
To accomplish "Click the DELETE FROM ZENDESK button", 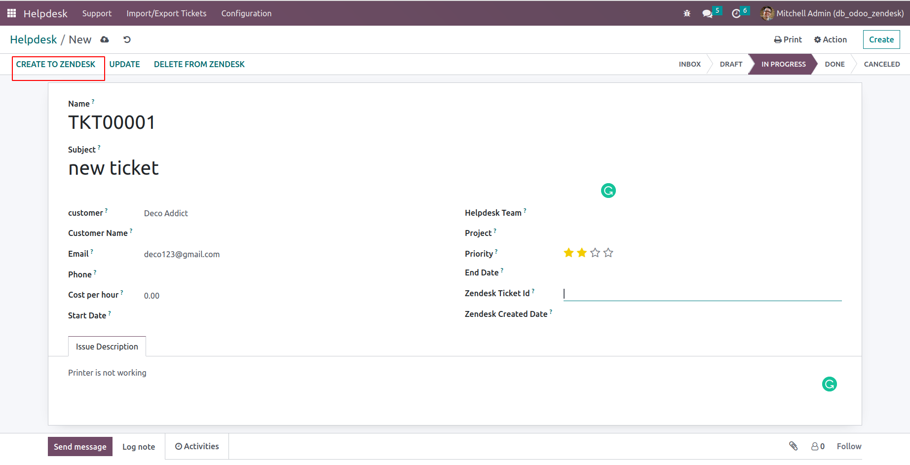I will pos(199,64).
